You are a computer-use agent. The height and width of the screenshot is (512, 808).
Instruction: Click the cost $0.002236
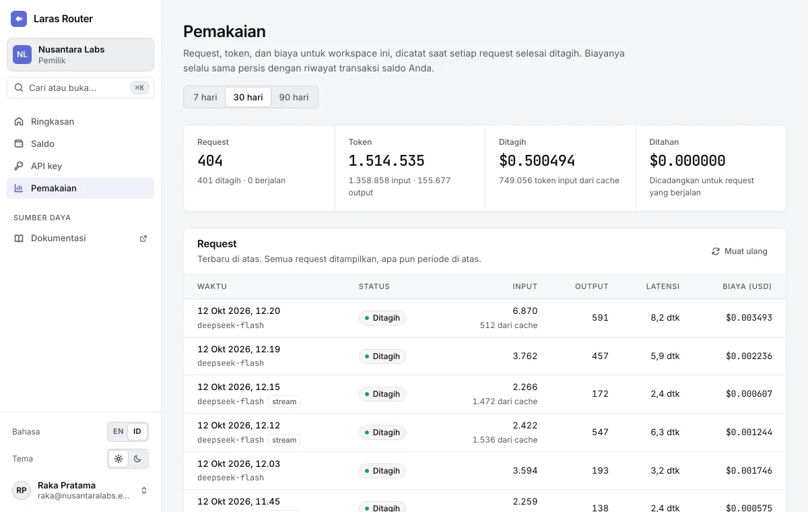click(x=749, y=356)
